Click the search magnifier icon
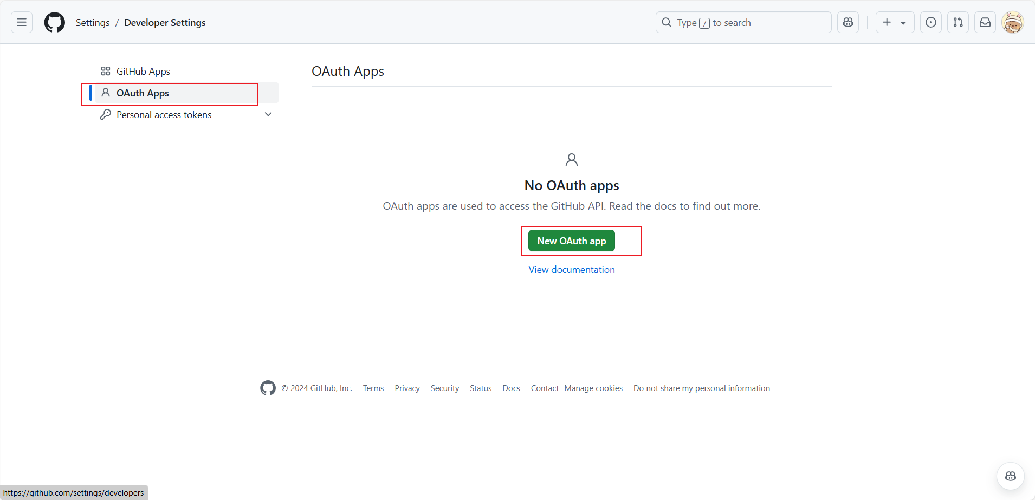The image size is (1035, 500). 667,22
